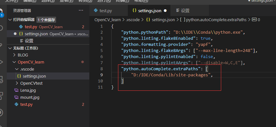Click the 1 个未保存 badge
This screenshot has height=127, width=276.
[46, 20]
